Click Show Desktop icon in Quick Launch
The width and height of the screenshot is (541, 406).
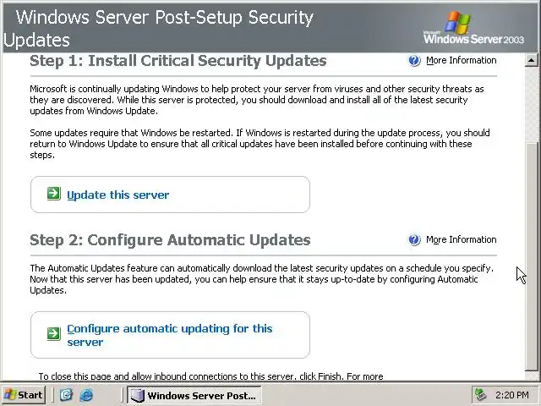tap(67, 395)
